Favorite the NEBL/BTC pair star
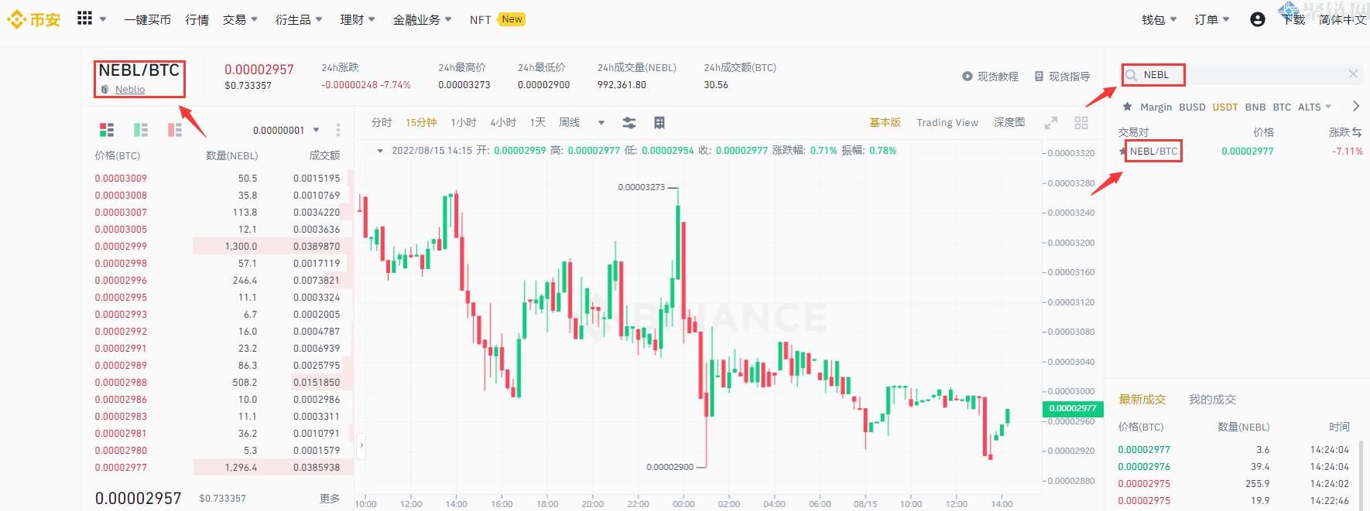This screenshot has height=511, width=1370. click(1123, 151)
